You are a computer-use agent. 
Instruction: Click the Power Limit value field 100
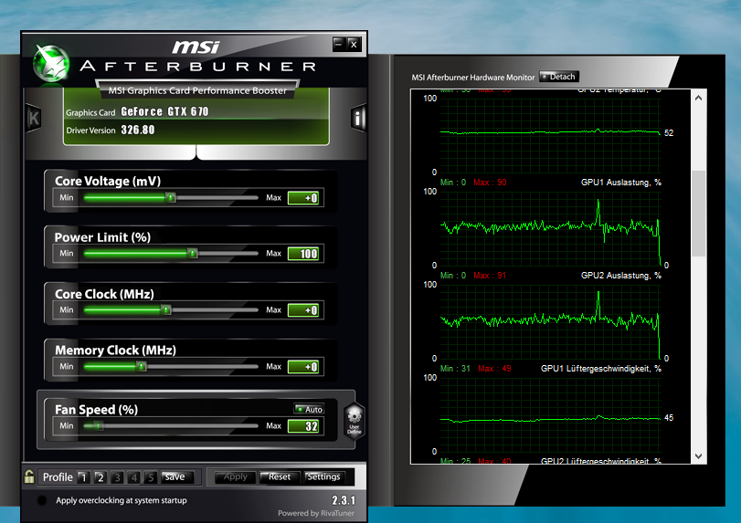pos(303,254)
